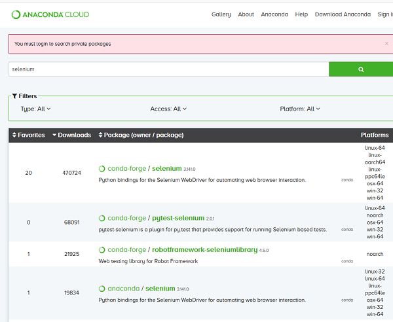This screenshot has height=322, width=393.
Task: Open the Anaconda nav item
Action: click(x=274, y=14)
